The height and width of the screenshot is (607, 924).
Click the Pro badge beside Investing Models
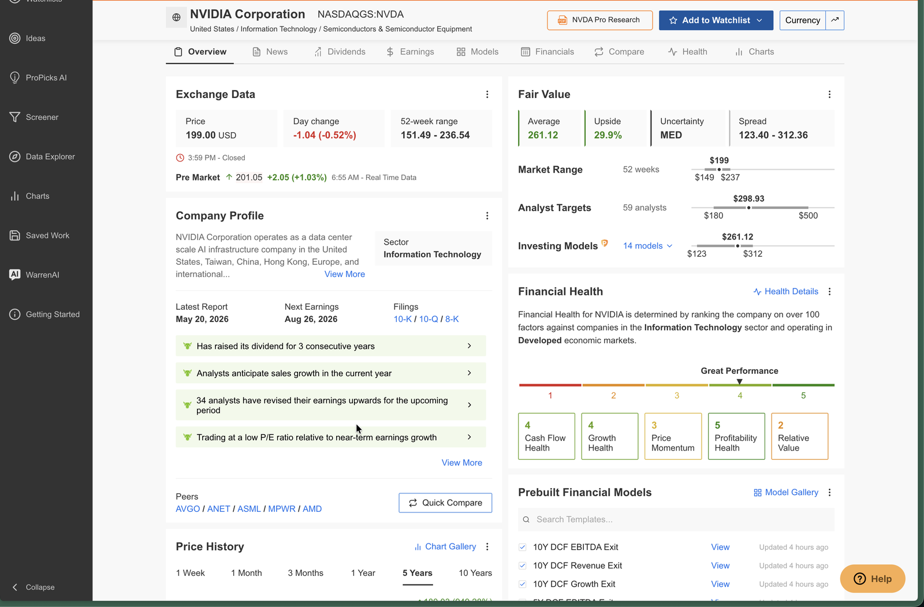tap(605, 243)
